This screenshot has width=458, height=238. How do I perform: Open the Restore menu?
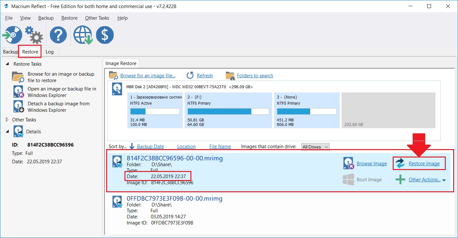pos(69,18)
